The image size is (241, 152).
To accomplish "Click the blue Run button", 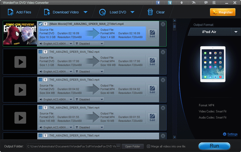I will click(214, 146).
